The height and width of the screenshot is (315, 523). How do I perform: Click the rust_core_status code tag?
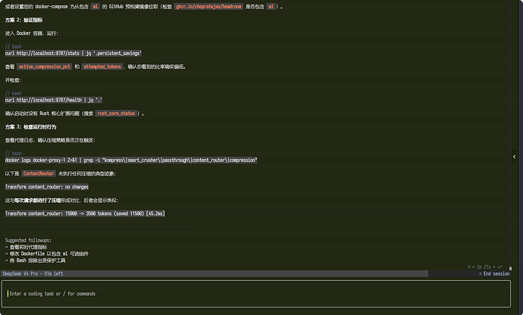click(116, 114)
